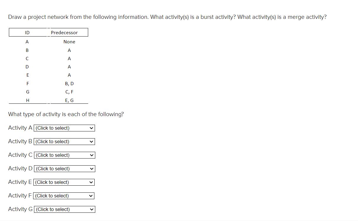This screenshot has width=358, height=221.
Task: Open the Activity F selection dropdown
Action: [x=63, y=196]
